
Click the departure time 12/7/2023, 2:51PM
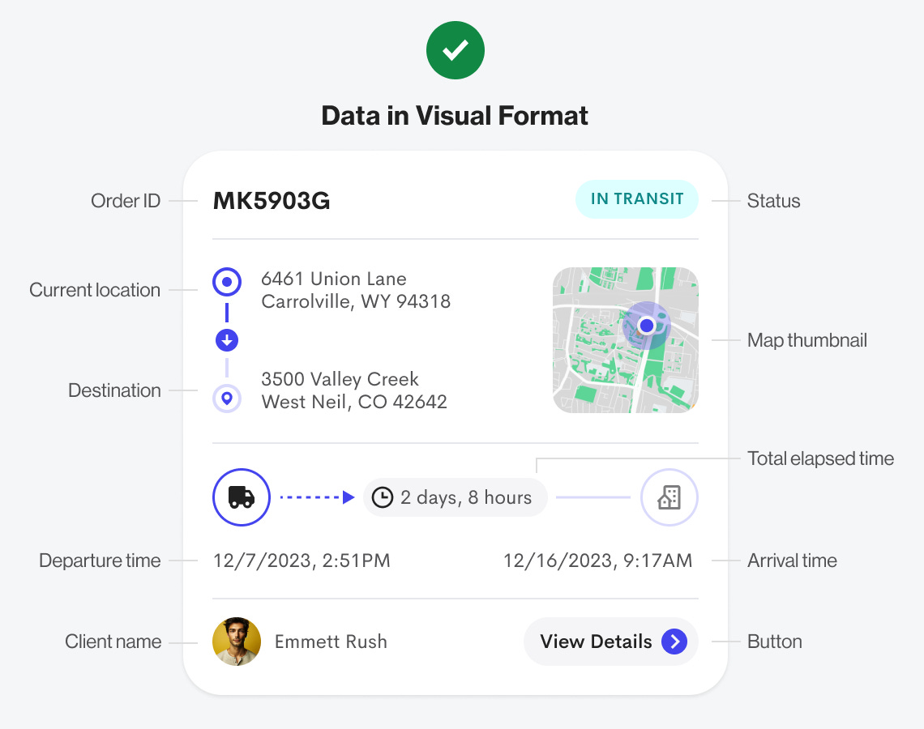tap(302, 561)
